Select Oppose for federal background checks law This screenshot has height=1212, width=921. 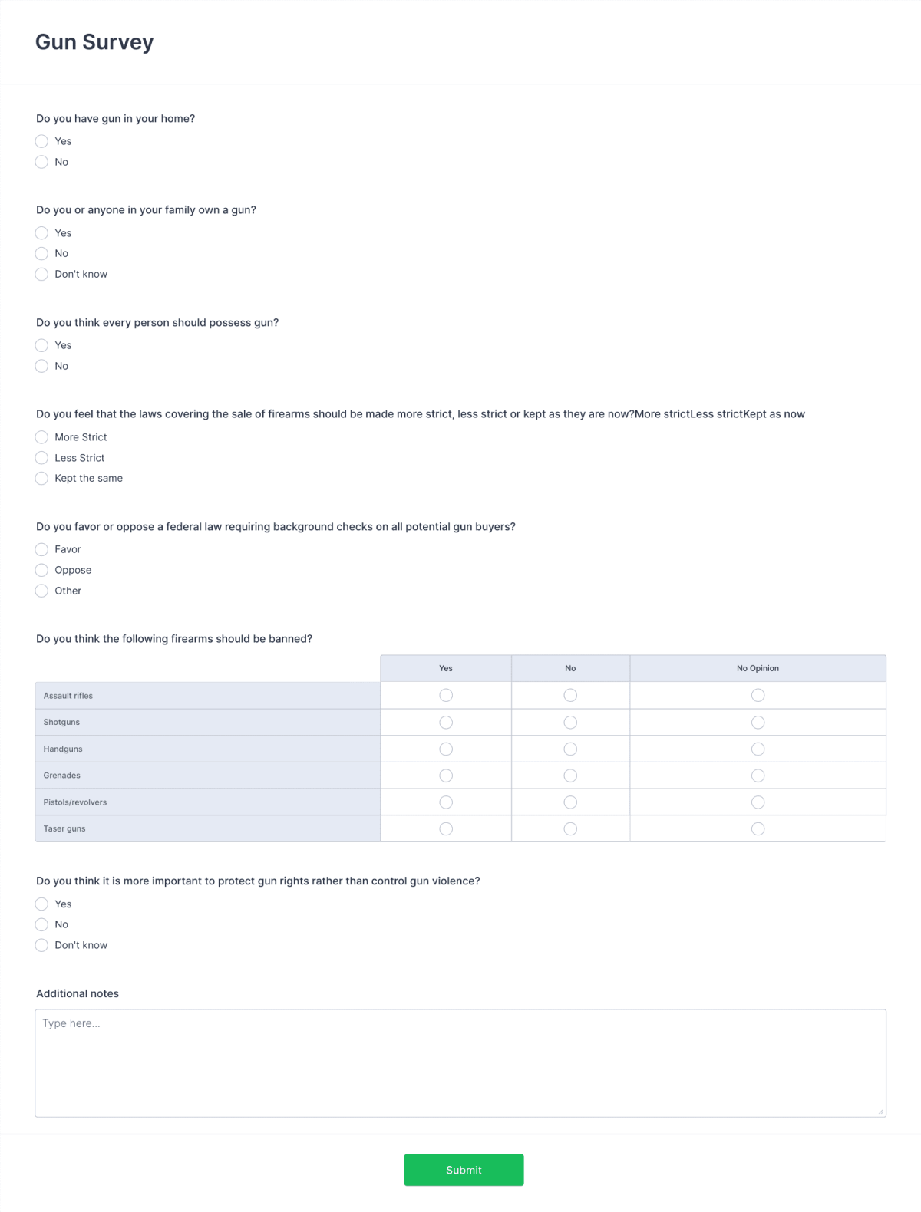(x=42, y=570)
